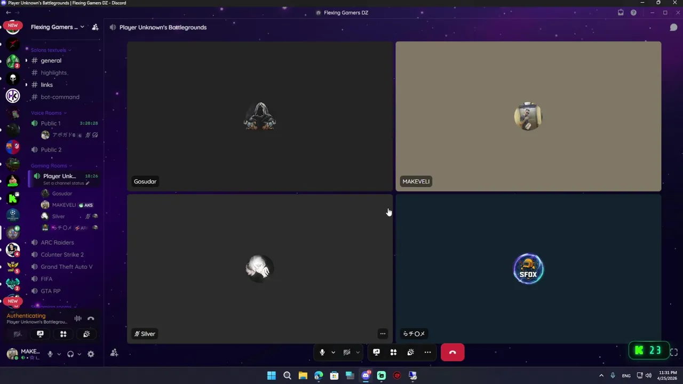Select MAKEVELI video tile
Screen dimensions: 683x384
point(528,116)
